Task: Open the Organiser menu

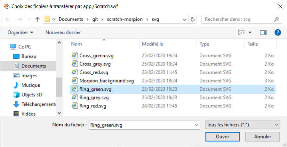Action: click(20, 32)
